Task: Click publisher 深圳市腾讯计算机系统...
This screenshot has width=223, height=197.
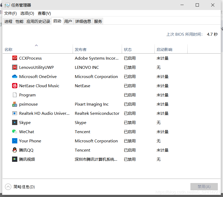Action: pos(96,159)
